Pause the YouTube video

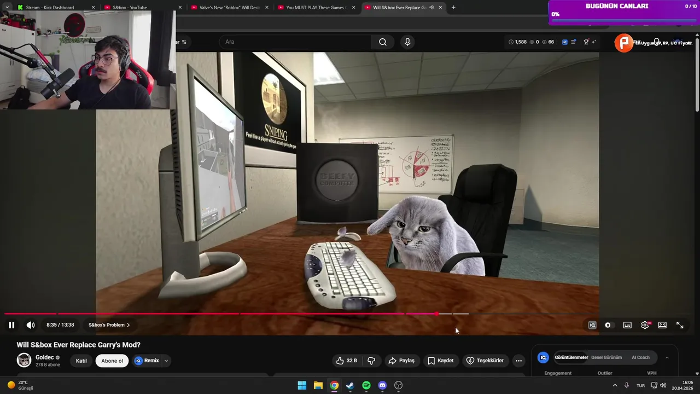(x=11, y=325)
